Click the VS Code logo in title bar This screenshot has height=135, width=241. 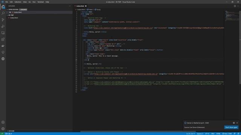pos(2,2)
